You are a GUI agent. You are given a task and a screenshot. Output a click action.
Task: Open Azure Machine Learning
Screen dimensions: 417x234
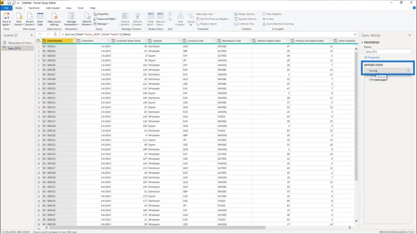pyautogui.click(x=278, y=24)
